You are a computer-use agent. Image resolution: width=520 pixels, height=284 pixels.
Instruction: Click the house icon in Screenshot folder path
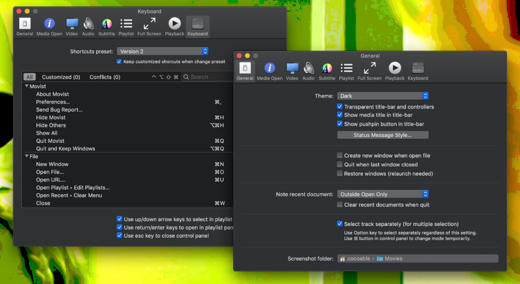tap(343, 258)
